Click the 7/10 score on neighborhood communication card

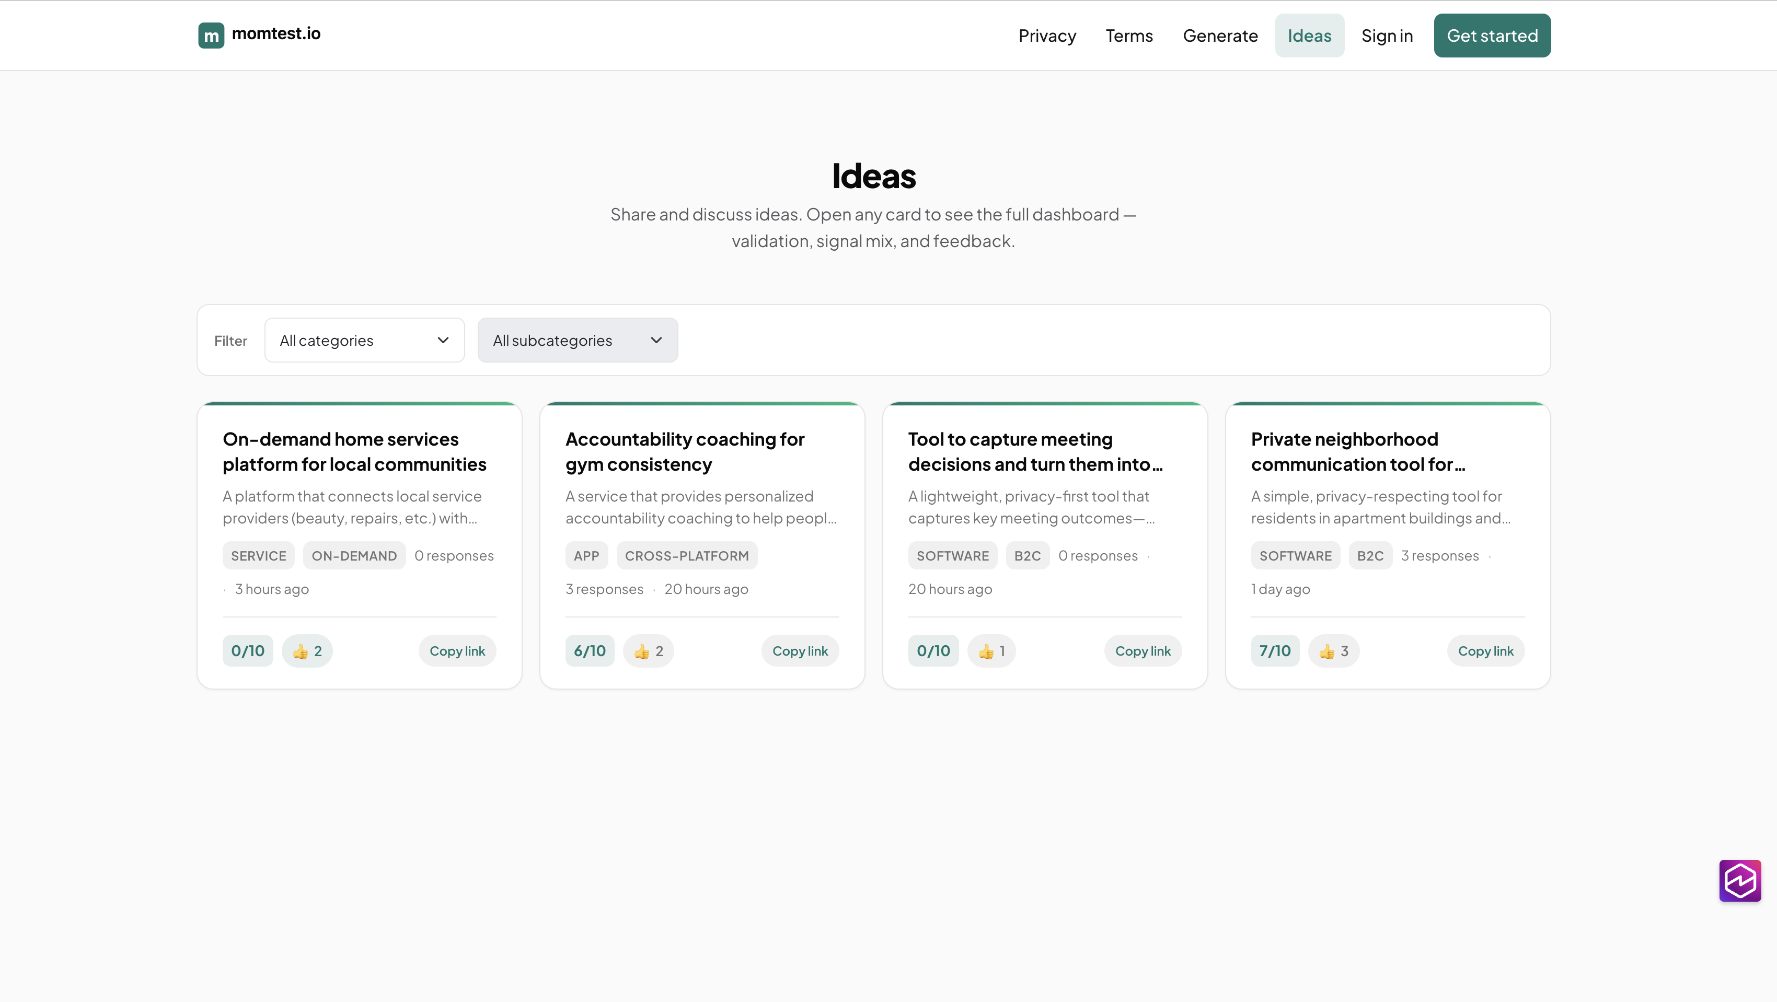[x=1274, y=650]
